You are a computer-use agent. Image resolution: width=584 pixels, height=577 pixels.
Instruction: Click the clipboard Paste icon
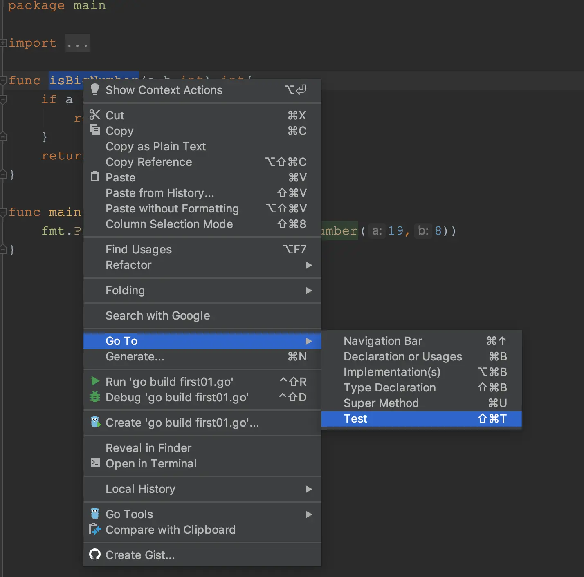(x=95, y=177)
